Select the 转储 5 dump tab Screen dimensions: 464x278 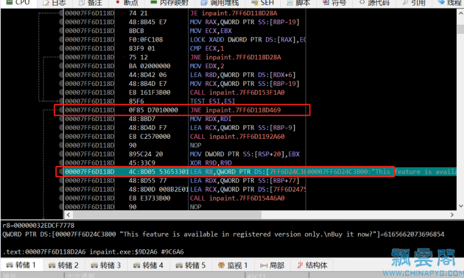tap(191, 265)
